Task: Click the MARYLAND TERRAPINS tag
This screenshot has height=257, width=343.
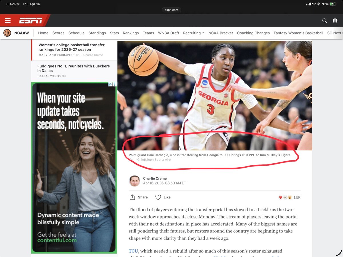Action: tap(56, 55)
